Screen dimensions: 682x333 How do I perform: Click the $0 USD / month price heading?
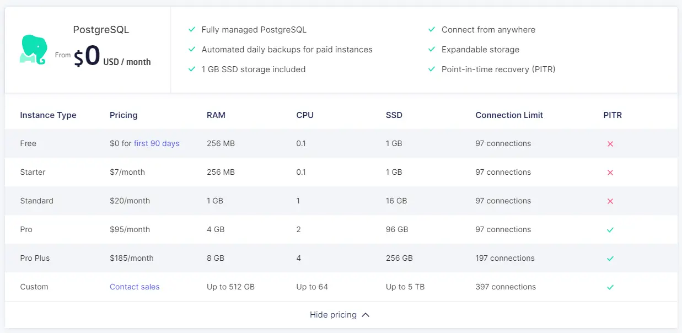[112, 57]
